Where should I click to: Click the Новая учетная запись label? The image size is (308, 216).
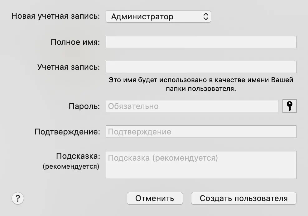[x=55, y=16]
